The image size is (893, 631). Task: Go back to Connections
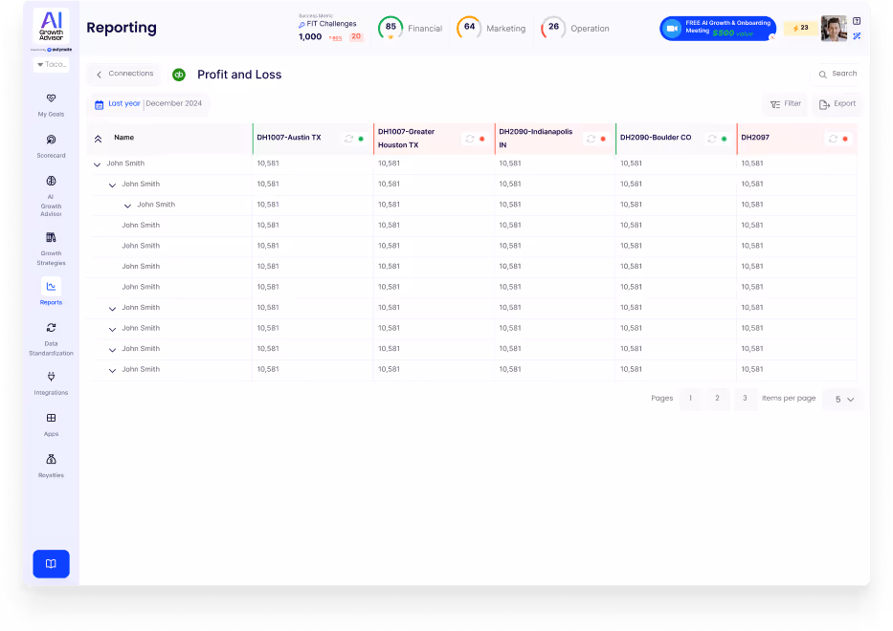tap(124, 75)
